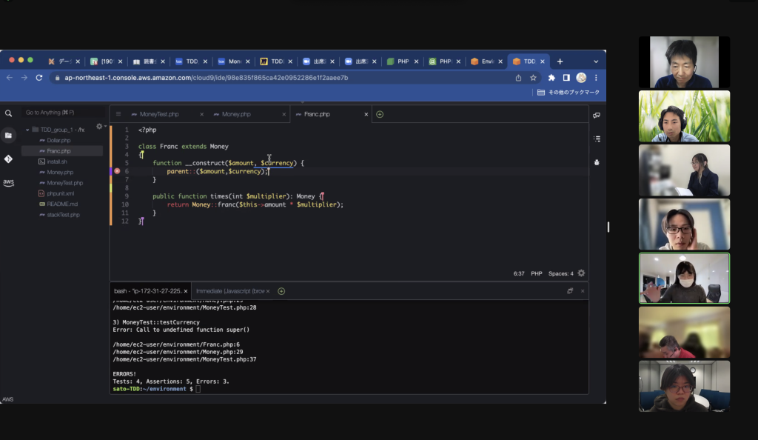Image resolution: width=758 pixels, height=440 pixels.
Task: Switch to the Chrome tab labeled 読書
Action: 148,61
